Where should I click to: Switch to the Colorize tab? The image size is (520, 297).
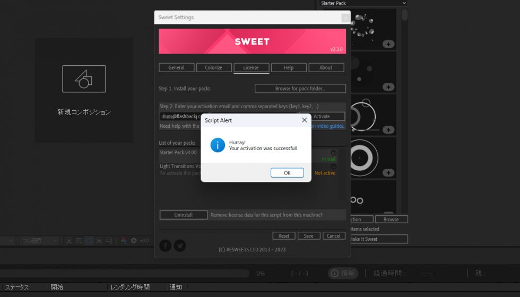(x=213, y=68)
